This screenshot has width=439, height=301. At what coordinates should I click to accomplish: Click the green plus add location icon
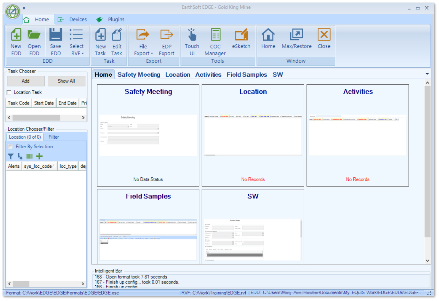39,156
